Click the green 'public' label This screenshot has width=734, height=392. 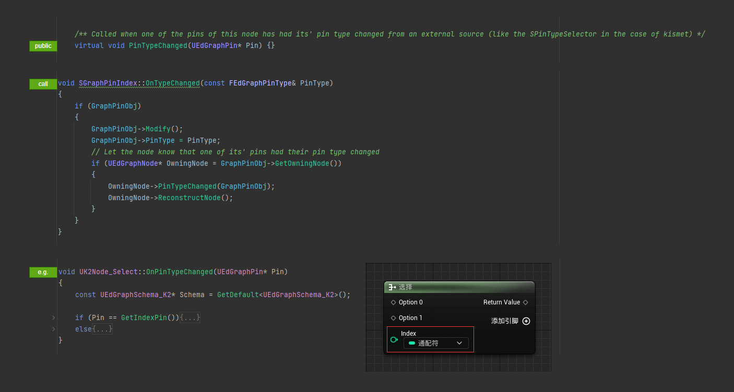[x=43, y=46]
